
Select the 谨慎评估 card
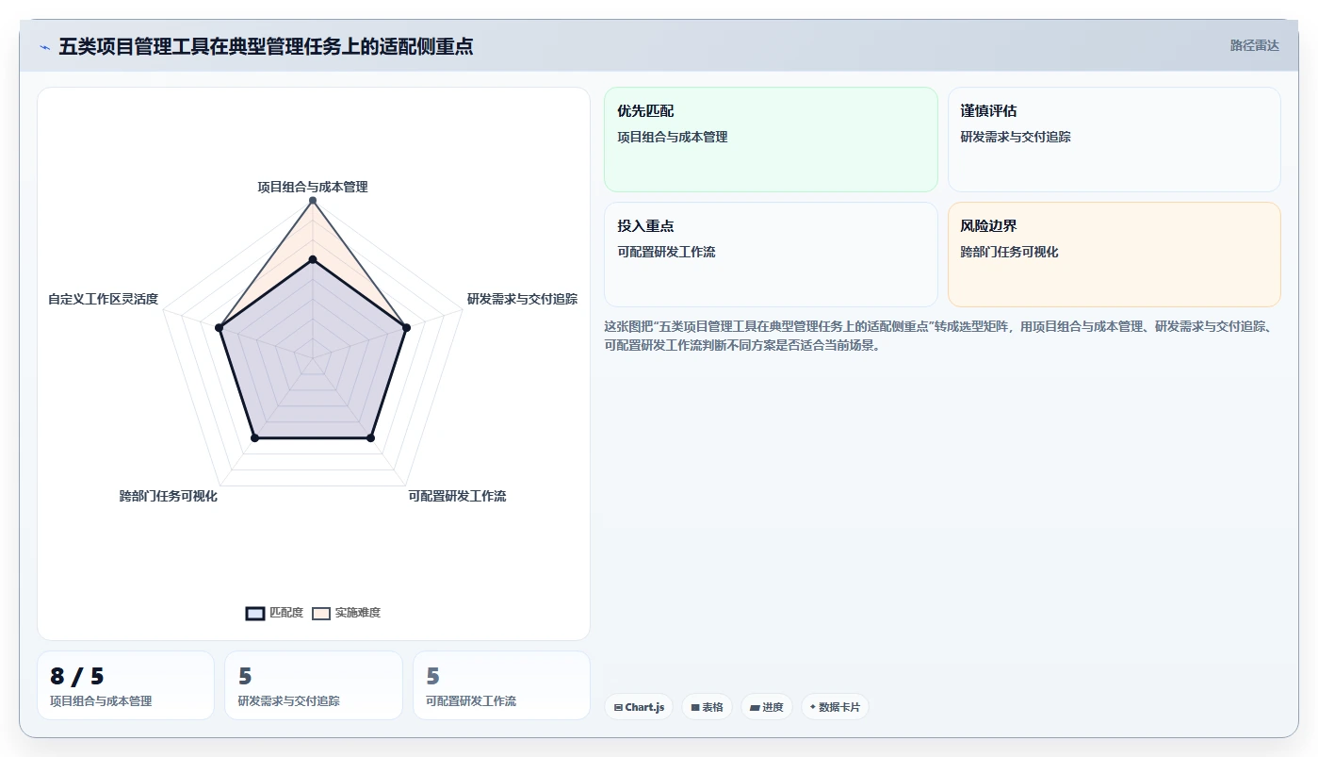tap(1115, 140)
